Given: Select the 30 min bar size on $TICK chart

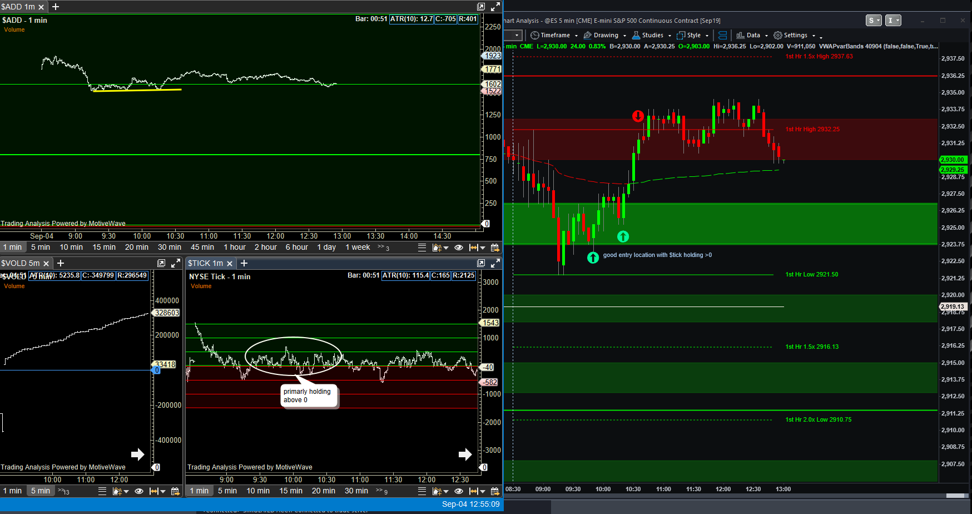Looking at the screenshot, I should (356, 491).
